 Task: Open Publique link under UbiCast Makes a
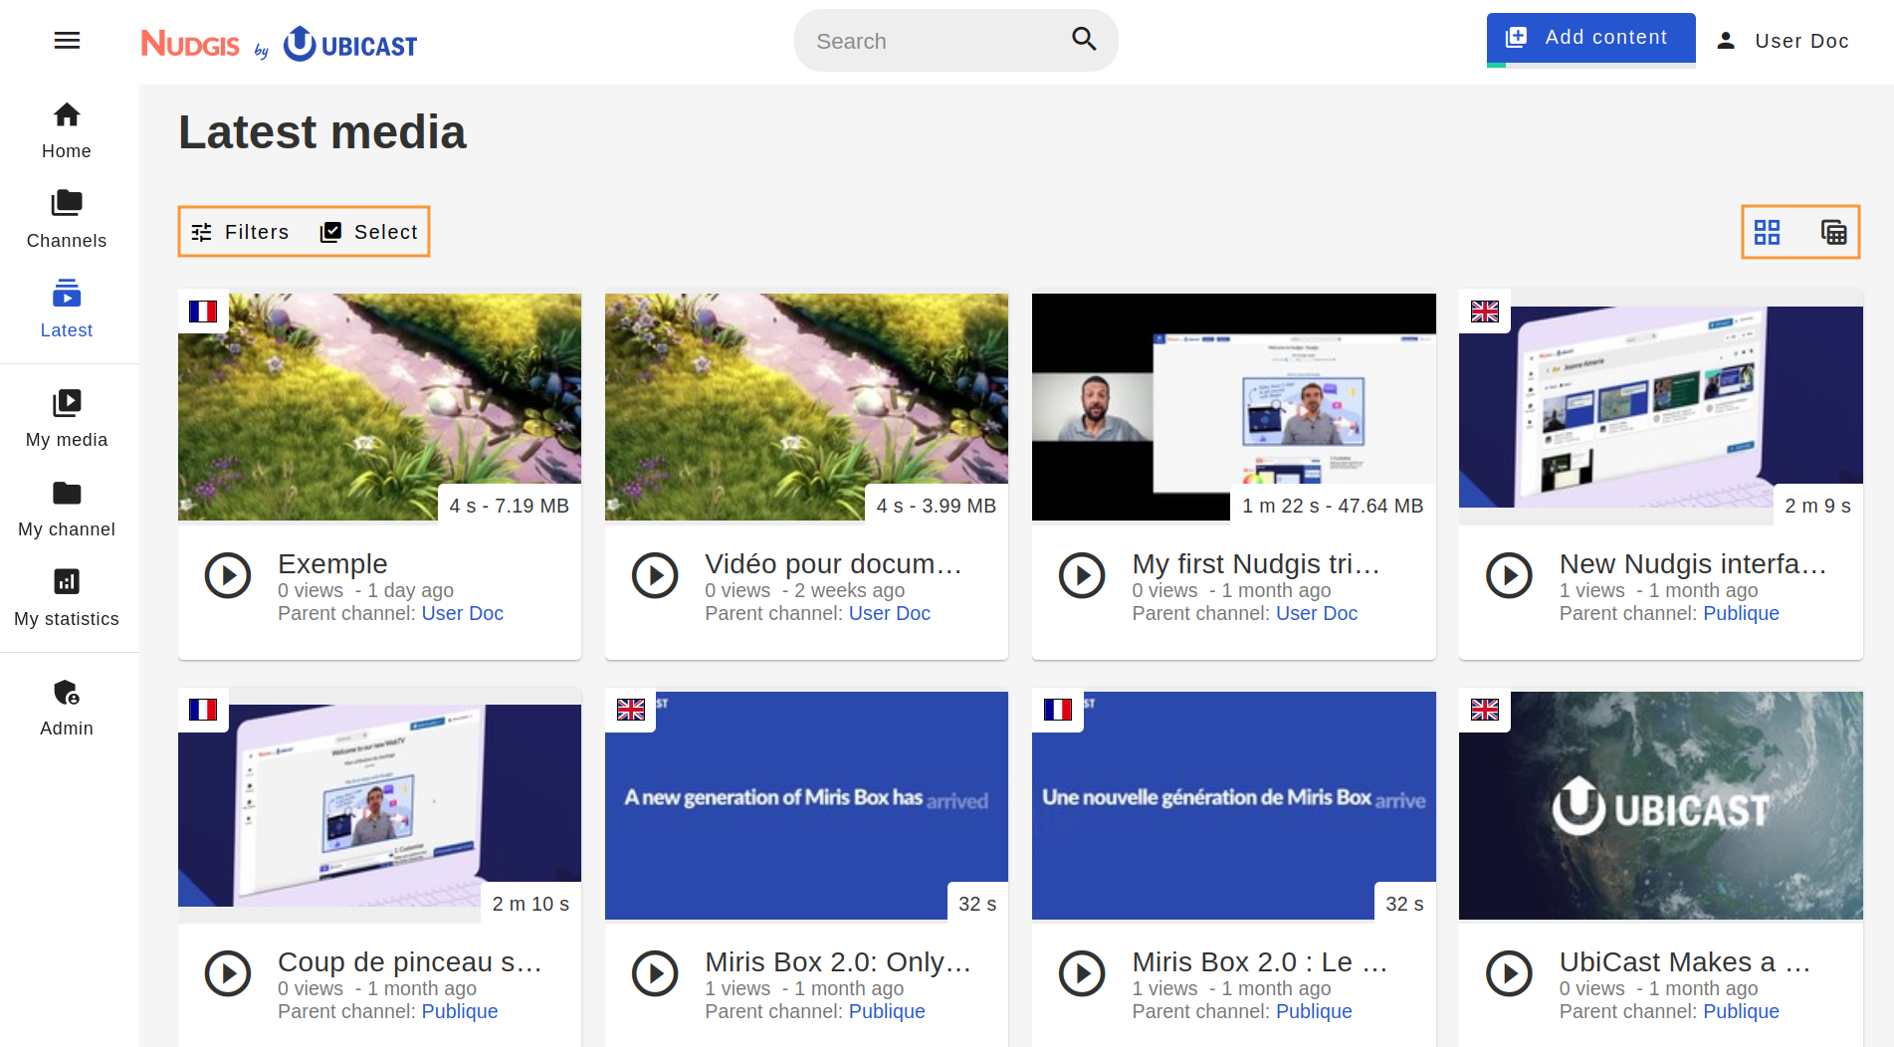click(x=1741, y=1011)
